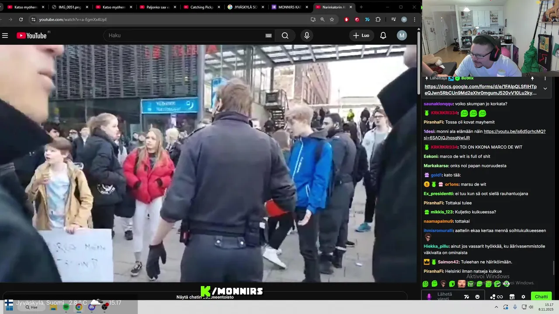Image resolution: width=559 pixels, height=314 pixels.
Task: Open pinned message three-dot options
Action: click(x=545, y=78)
